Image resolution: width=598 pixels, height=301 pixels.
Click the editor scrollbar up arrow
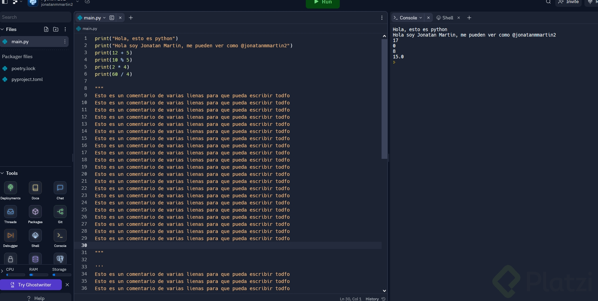click(384, 36)
